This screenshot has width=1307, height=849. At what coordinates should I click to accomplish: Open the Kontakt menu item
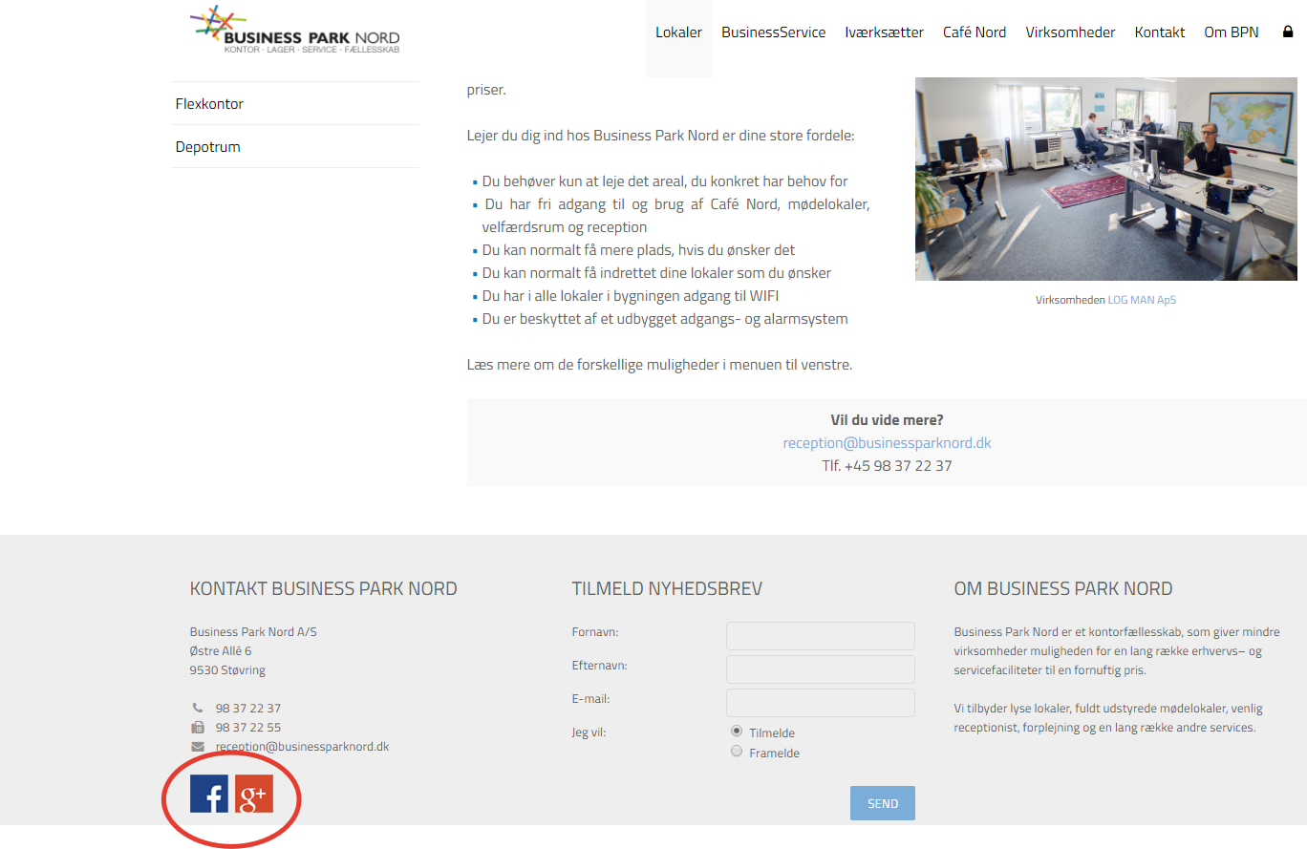[x=1160, y=32]
